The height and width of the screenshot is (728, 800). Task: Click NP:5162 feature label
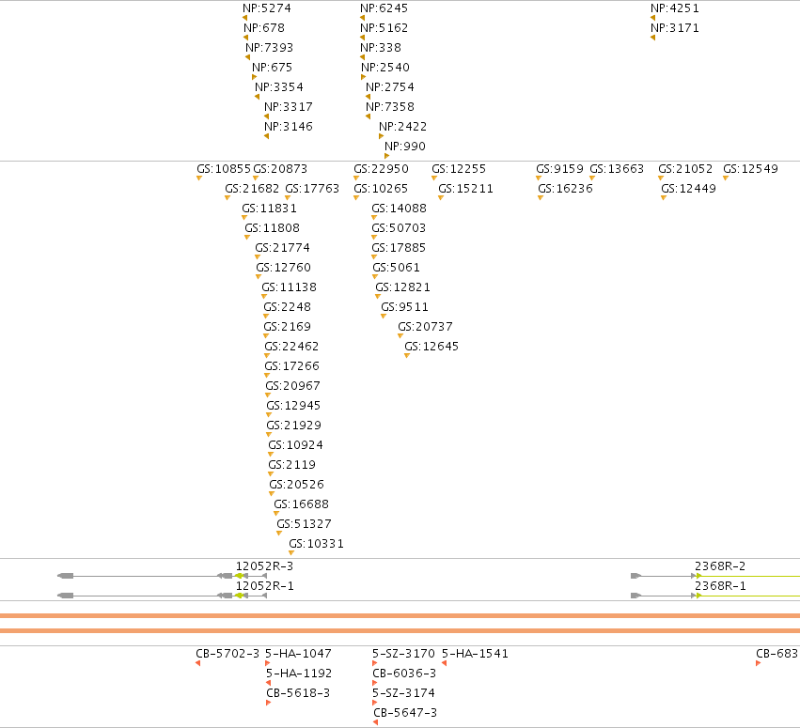click(x=384, y=28)
